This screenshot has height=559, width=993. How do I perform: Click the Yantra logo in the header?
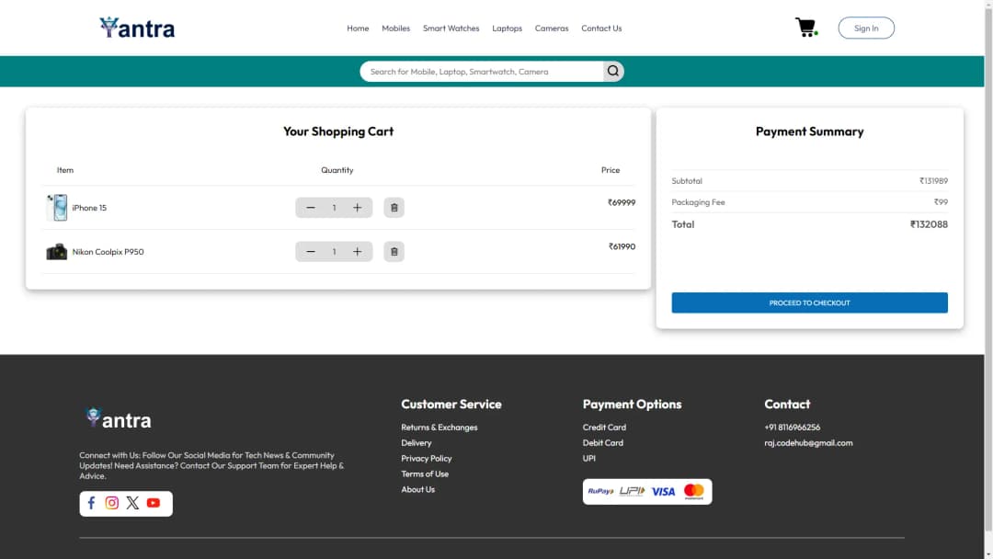point(137,28)
